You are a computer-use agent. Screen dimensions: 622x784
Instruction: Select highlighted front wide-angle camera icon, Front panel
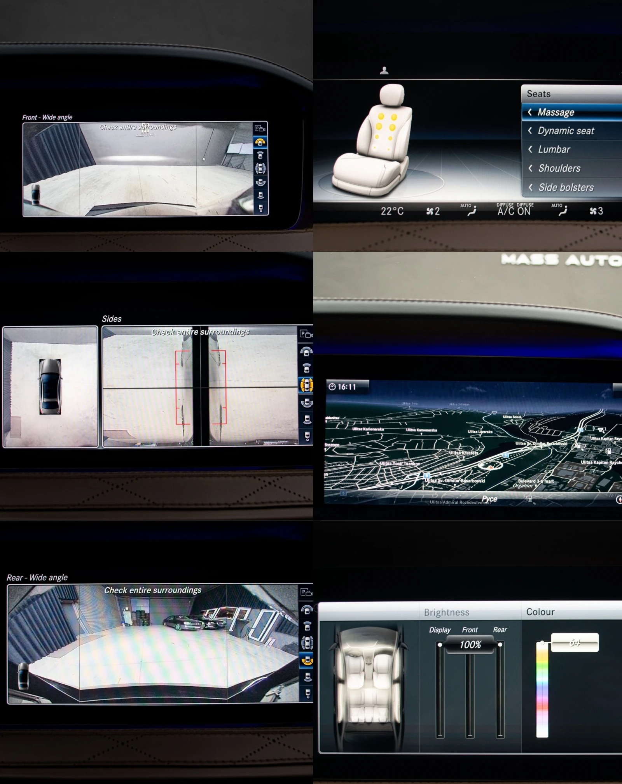[260, 142]
